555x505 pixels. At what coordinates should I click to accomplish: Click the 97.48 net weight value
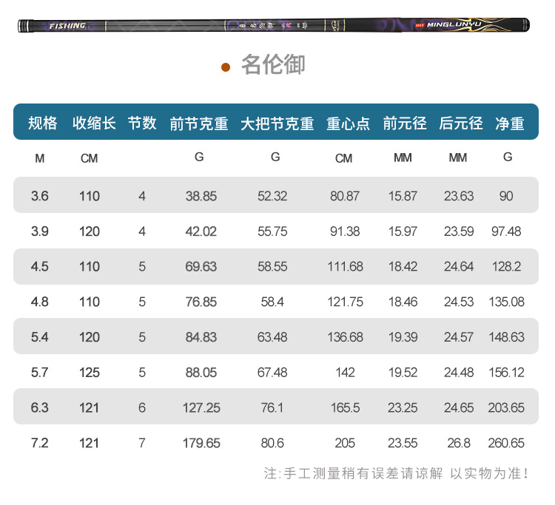pos(506,231)
